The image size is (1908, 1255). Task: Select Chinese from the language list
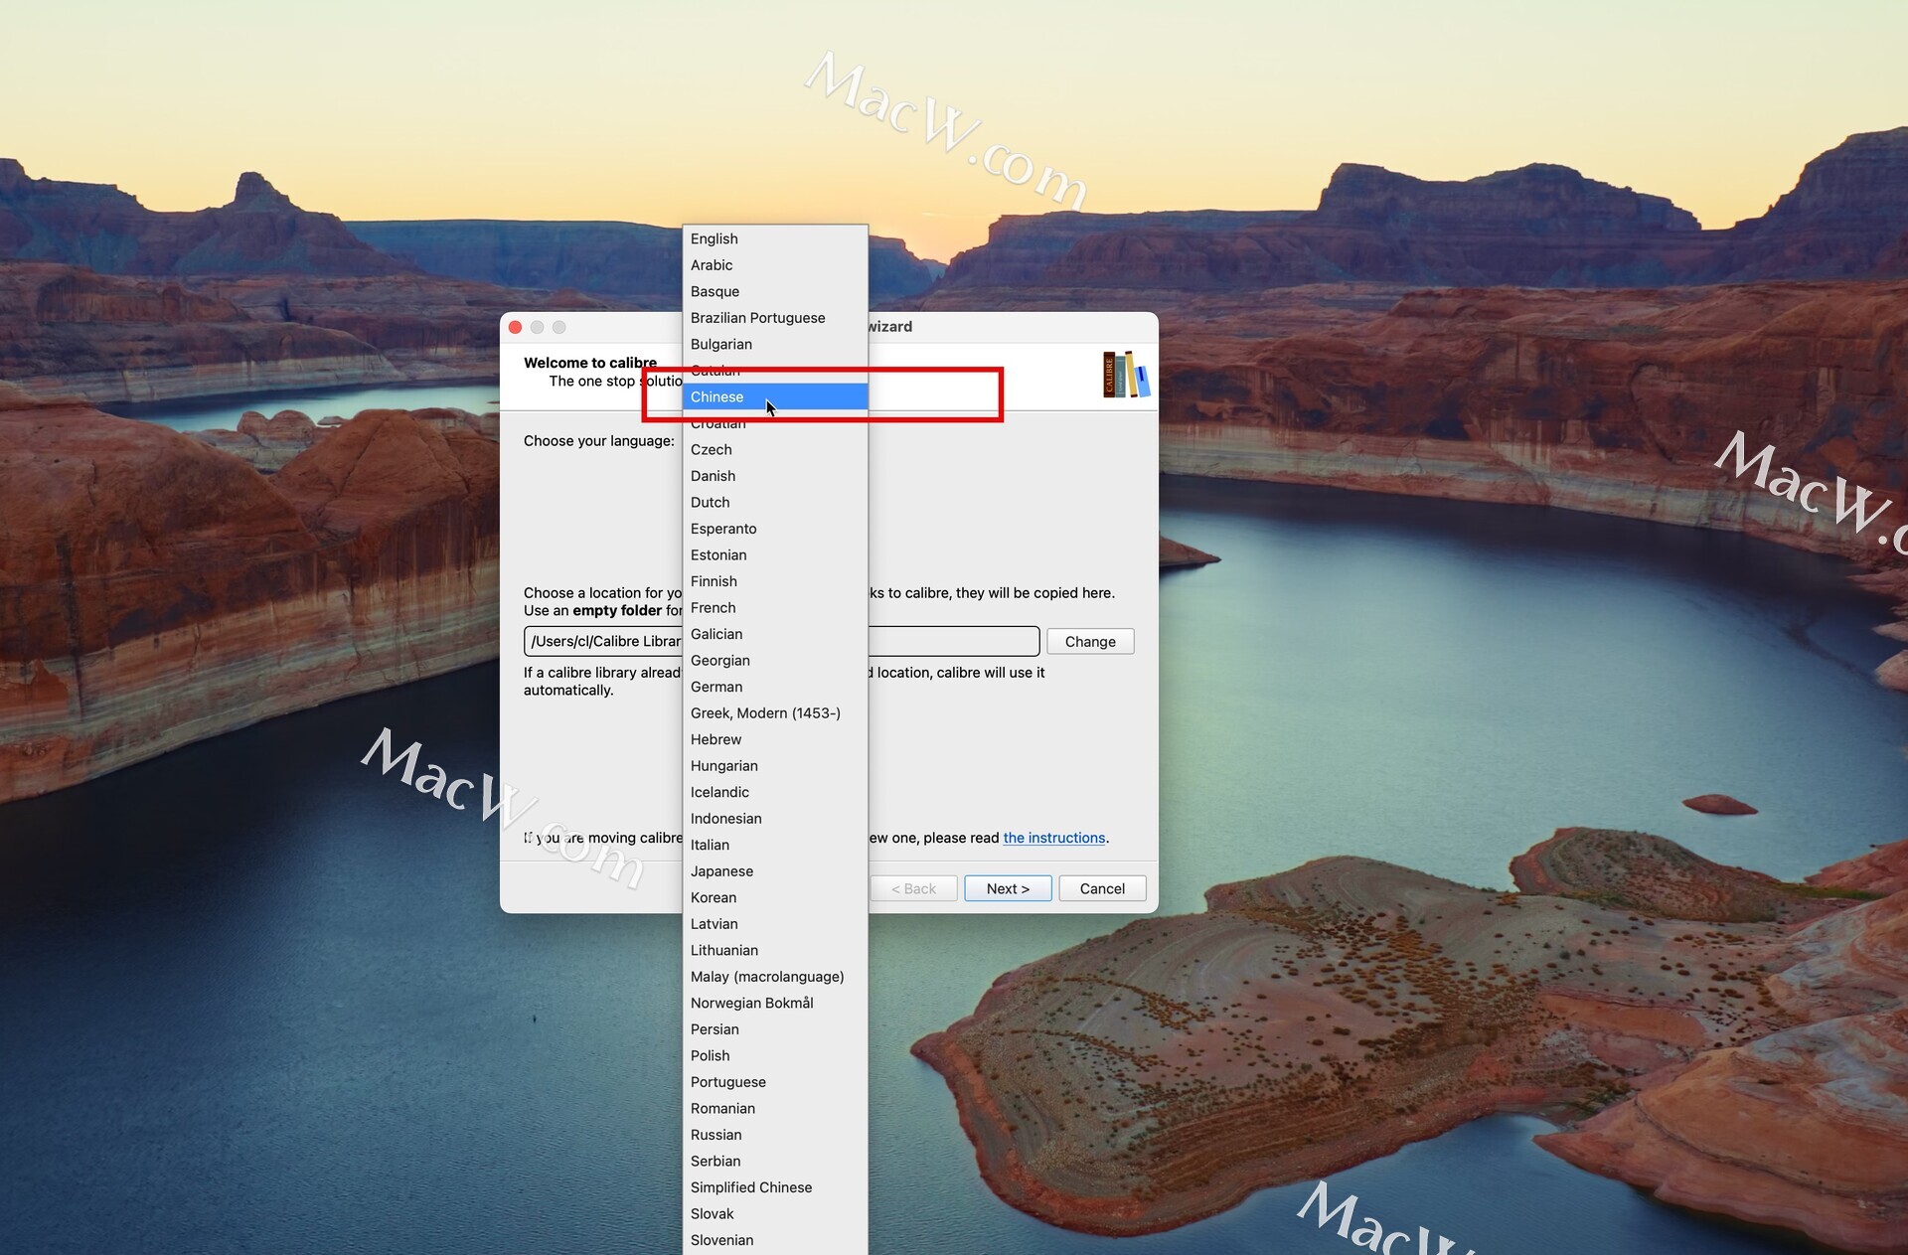point(716,396)
